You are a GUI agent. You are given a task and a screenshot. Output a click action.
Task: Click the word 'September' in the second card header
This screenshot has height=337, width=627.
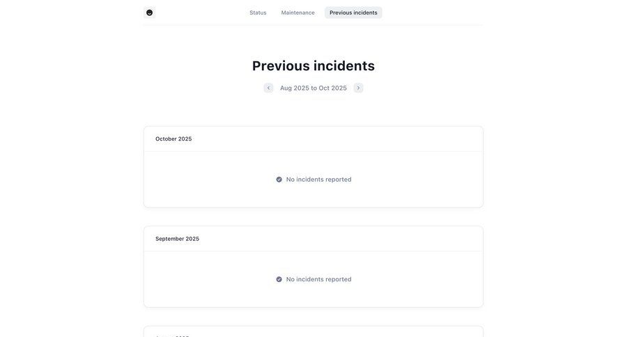click(x=169, y=239)
